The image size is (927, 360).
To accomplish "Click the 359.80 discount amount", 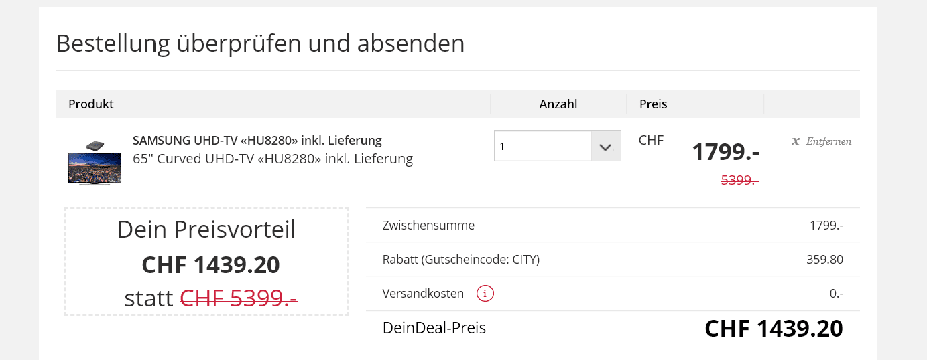I will (x=824, y=260).
